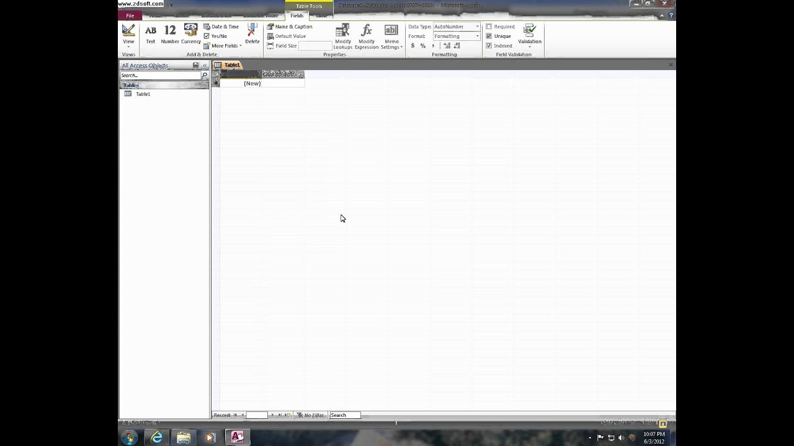Add a Currency field

point(191,35)
